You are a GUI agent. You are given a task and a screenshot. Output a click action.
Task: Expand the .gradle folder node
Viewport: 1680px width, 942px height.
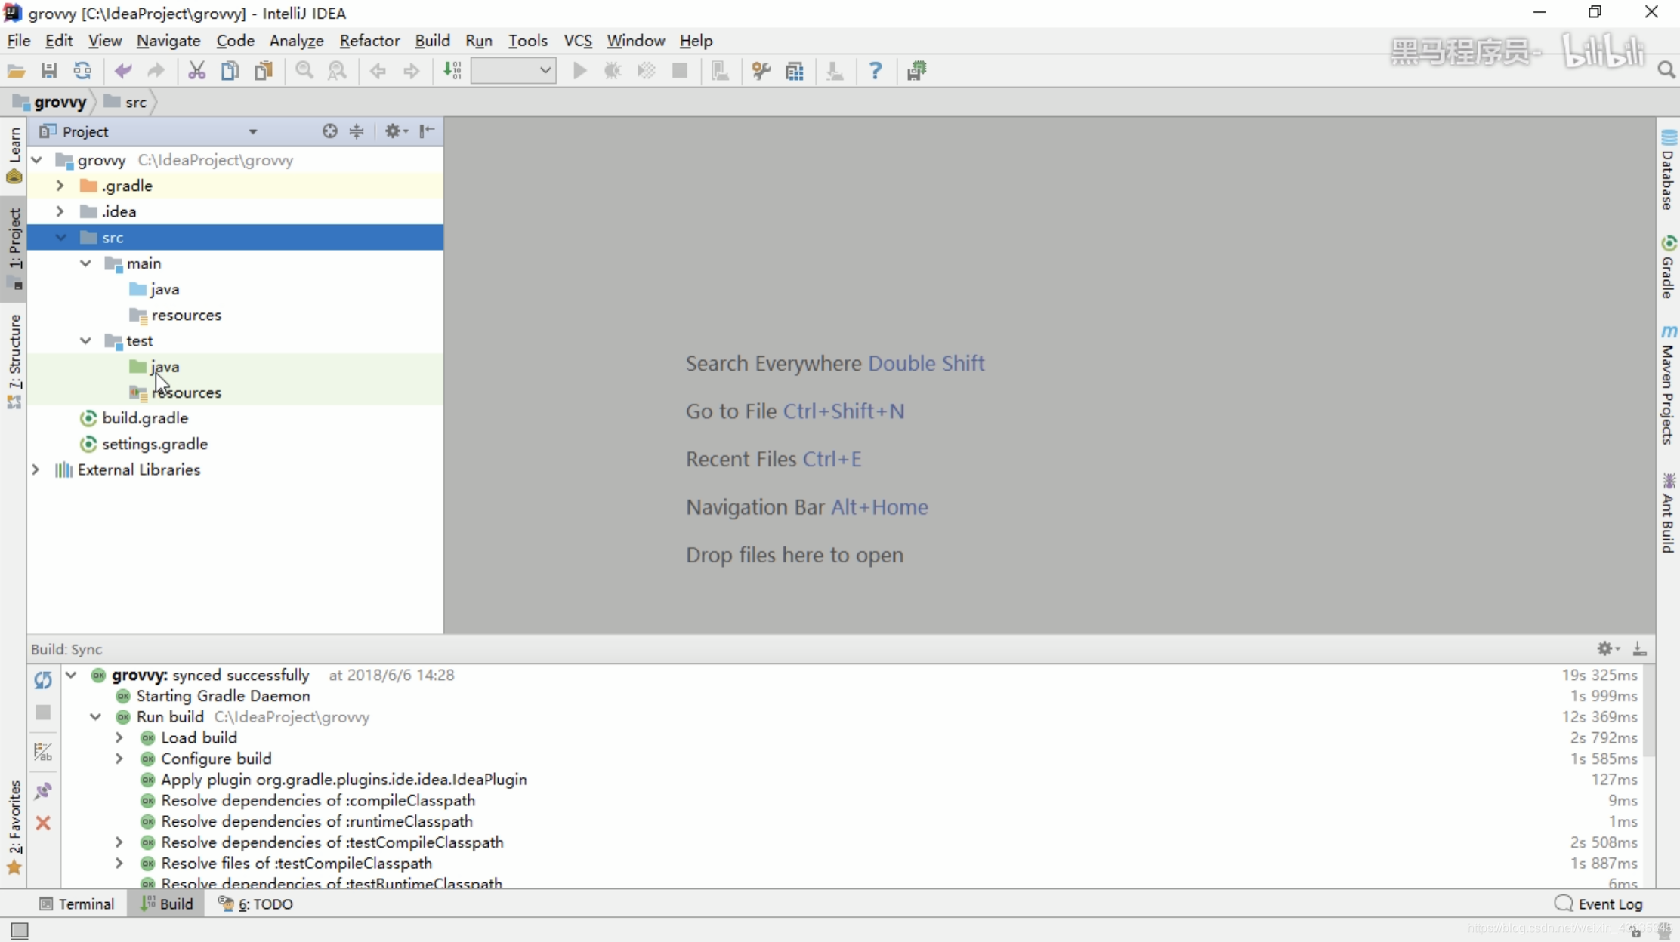pos(60,186)
